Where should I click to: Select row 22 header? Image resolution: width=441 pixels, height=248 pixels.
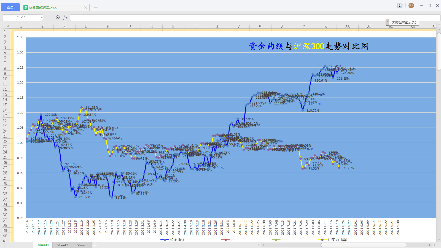click(5, 141)
